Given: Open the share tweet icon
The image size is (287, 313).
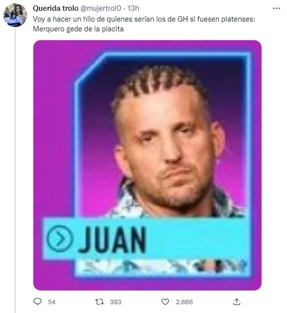Looking at the screenshot, I should point(236,302).
